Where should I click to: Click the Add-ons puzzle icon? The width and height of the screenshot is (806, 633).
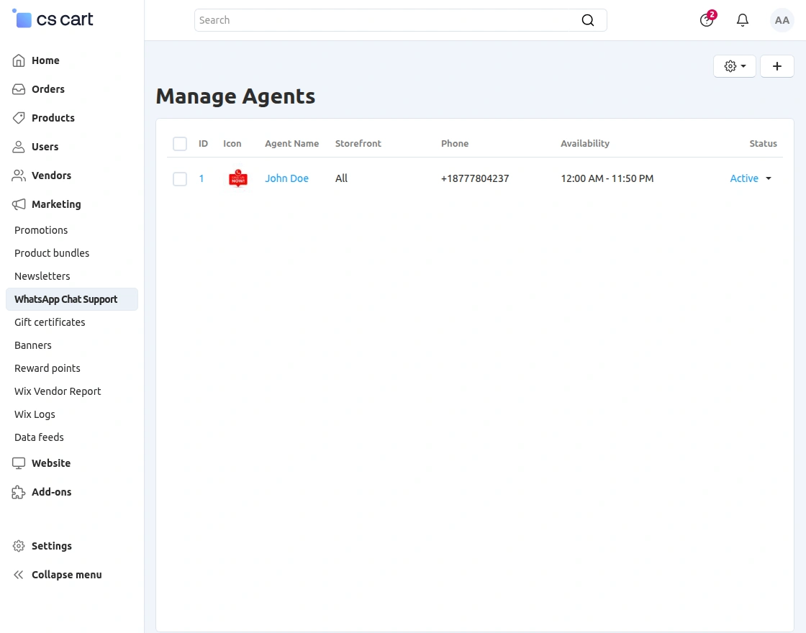pyautogui.click(x=19, y=492)
